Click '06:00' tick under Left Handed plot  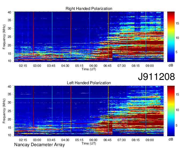coord(93,140)
